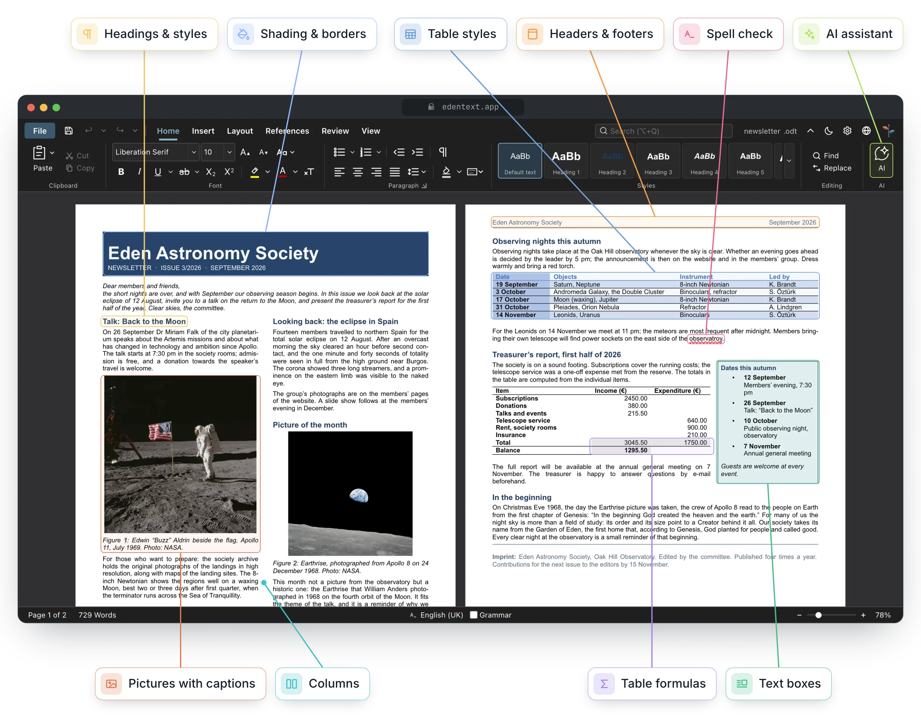Open the line spacing dropdown
Viewport: 921px width, 718px height.
click(417, 172)
